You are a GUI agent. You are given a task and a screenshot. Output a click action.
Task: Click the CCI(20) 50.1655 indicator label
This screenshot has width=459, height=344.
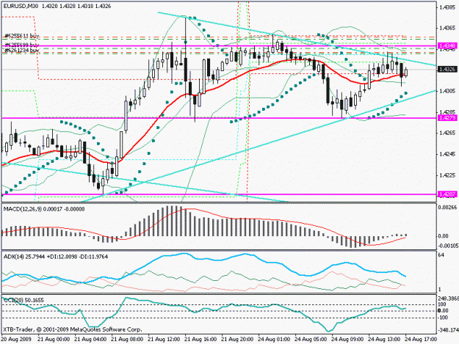coord(24,300)
